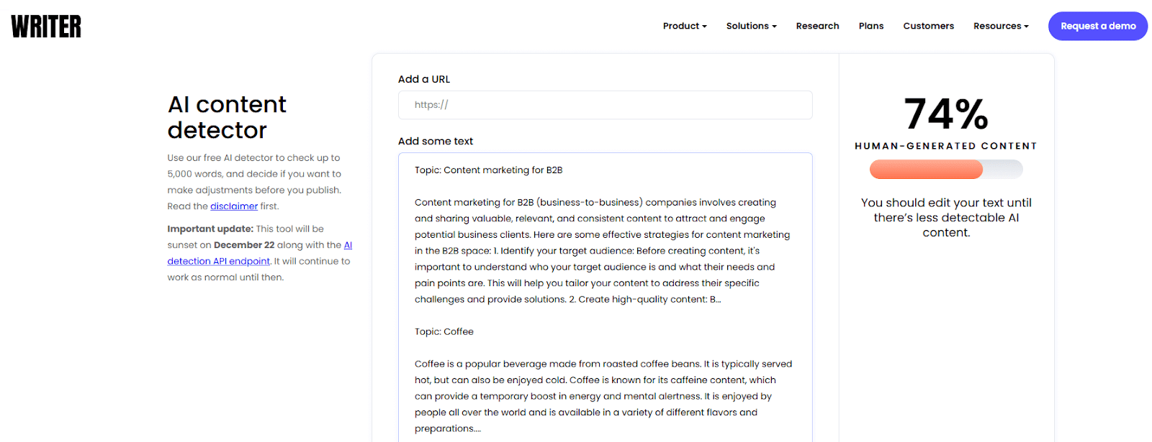Expand the Resources dropdown
The image size is (1152, 442).
pos(1000,26)
